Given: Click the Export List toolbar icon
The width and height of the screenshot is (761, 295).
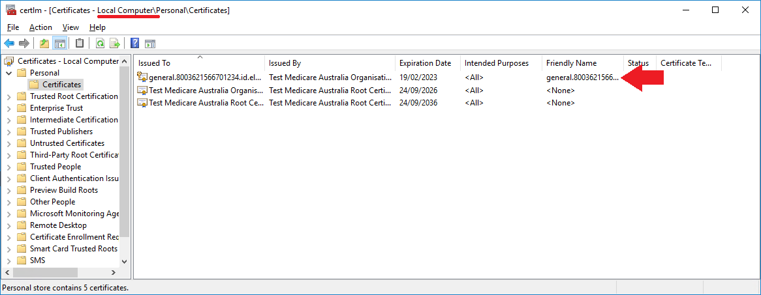Looking at the screenshot, I should click(x=114, y=44).
